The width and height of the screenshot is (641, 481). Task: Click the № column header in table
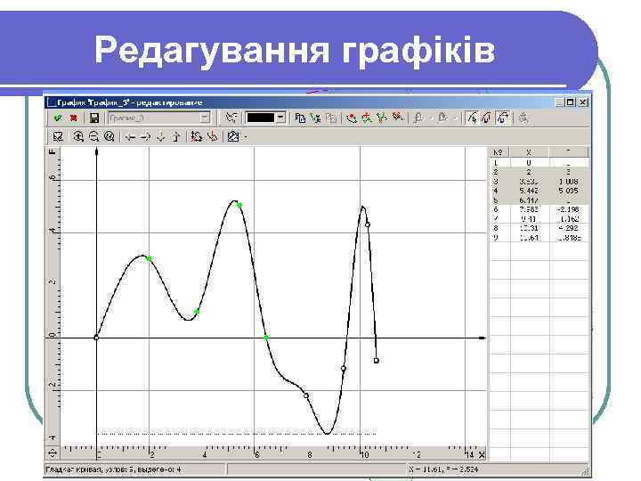click(498, 152)
